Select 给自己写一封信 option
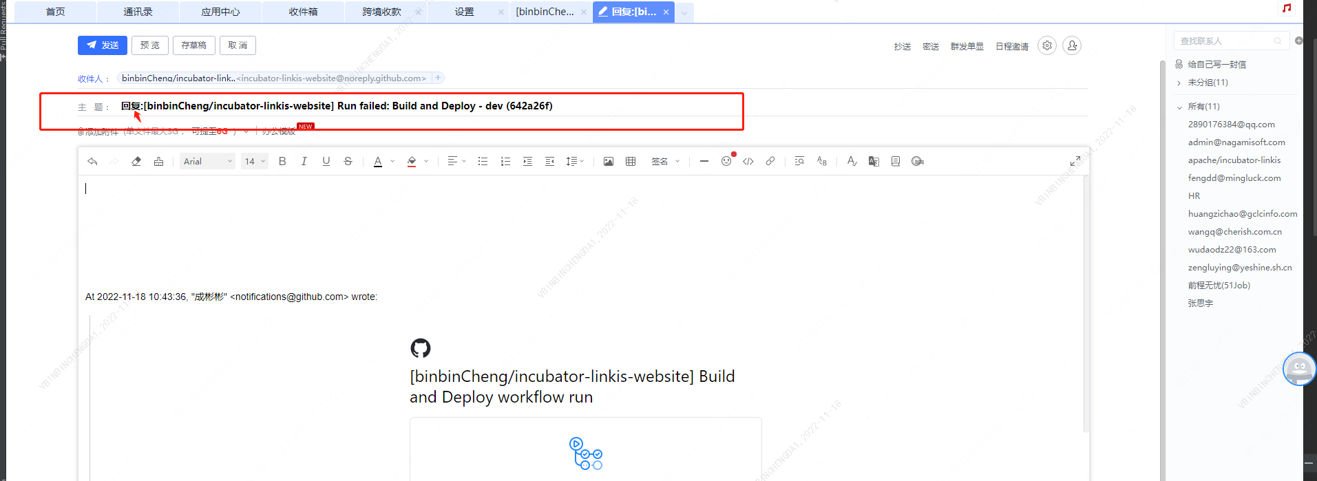This screenshot has width=1317, height=481. 1217,65
